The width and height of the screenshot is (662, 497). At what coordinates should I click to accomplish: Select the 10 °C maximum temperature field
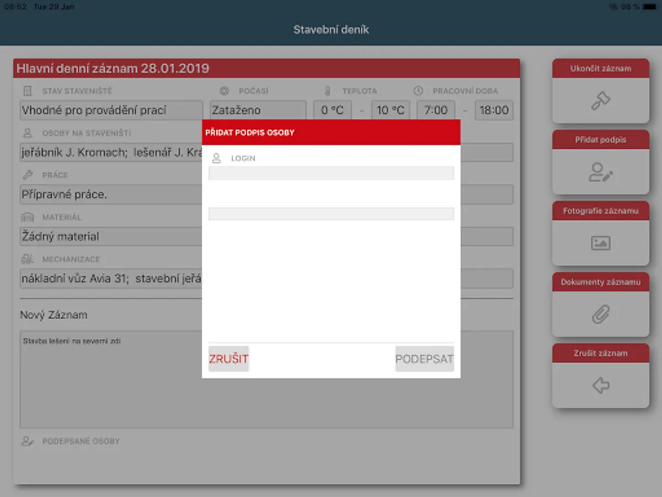[391, 110]
